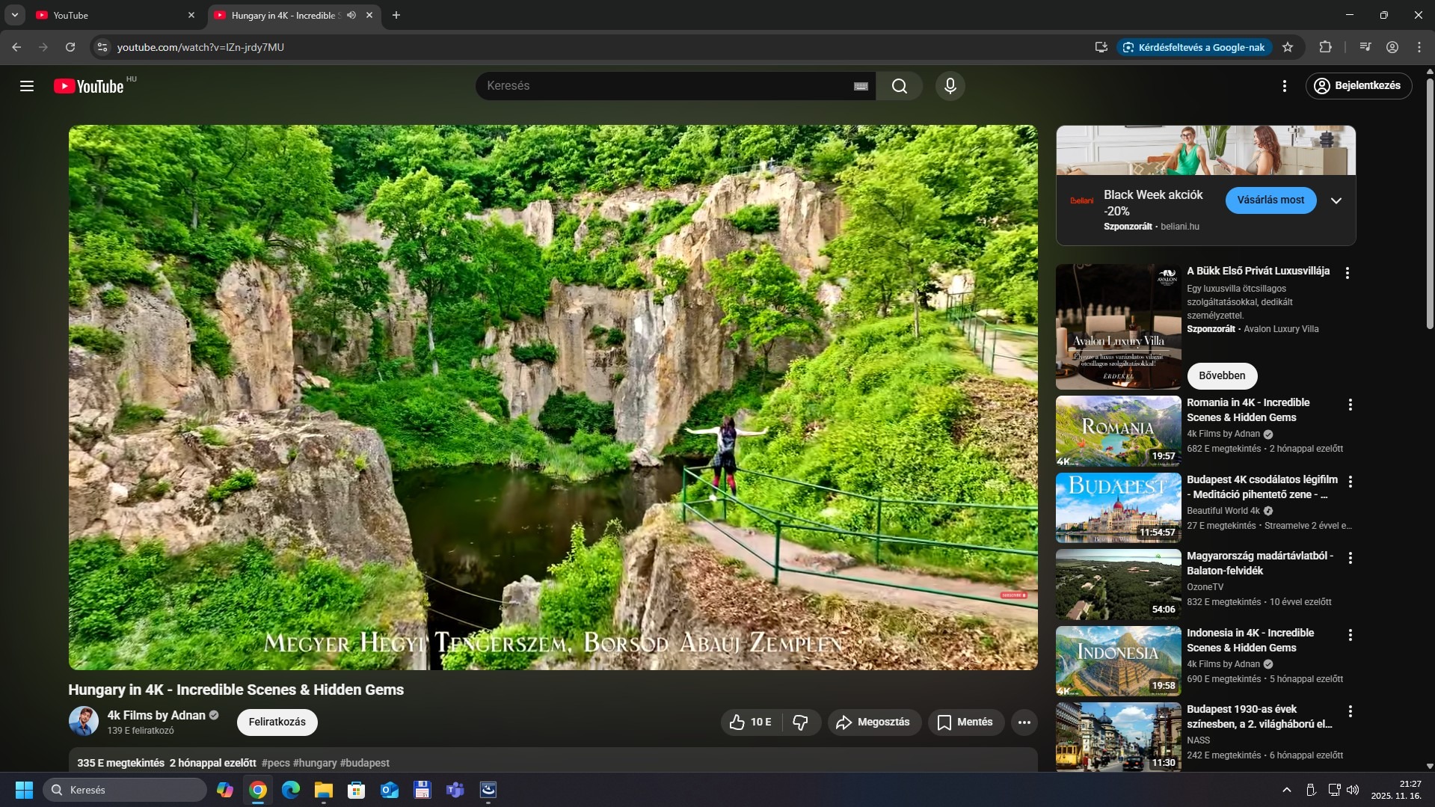Open the YouTube hamburger guide menu
Screen dimensions: 1435x807
pos(27,86)
